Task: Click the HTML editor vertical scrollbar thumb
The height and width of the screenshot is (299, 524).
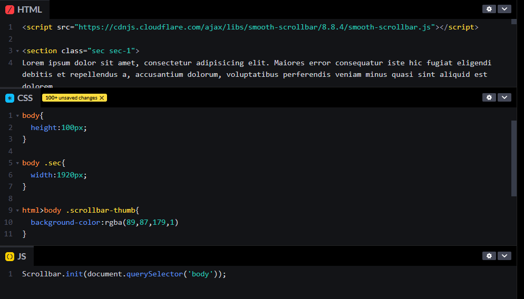Action: pos(514,22)
